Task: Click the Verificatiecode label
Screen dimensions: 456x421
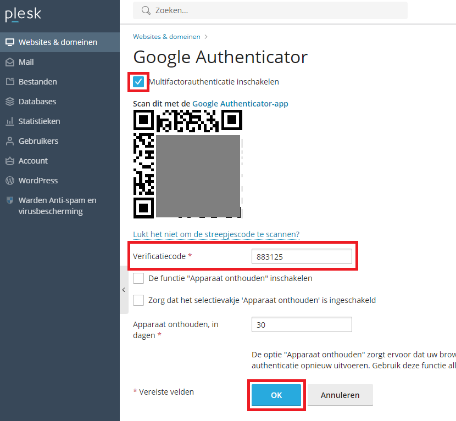Action: click(x=159, y=256)
